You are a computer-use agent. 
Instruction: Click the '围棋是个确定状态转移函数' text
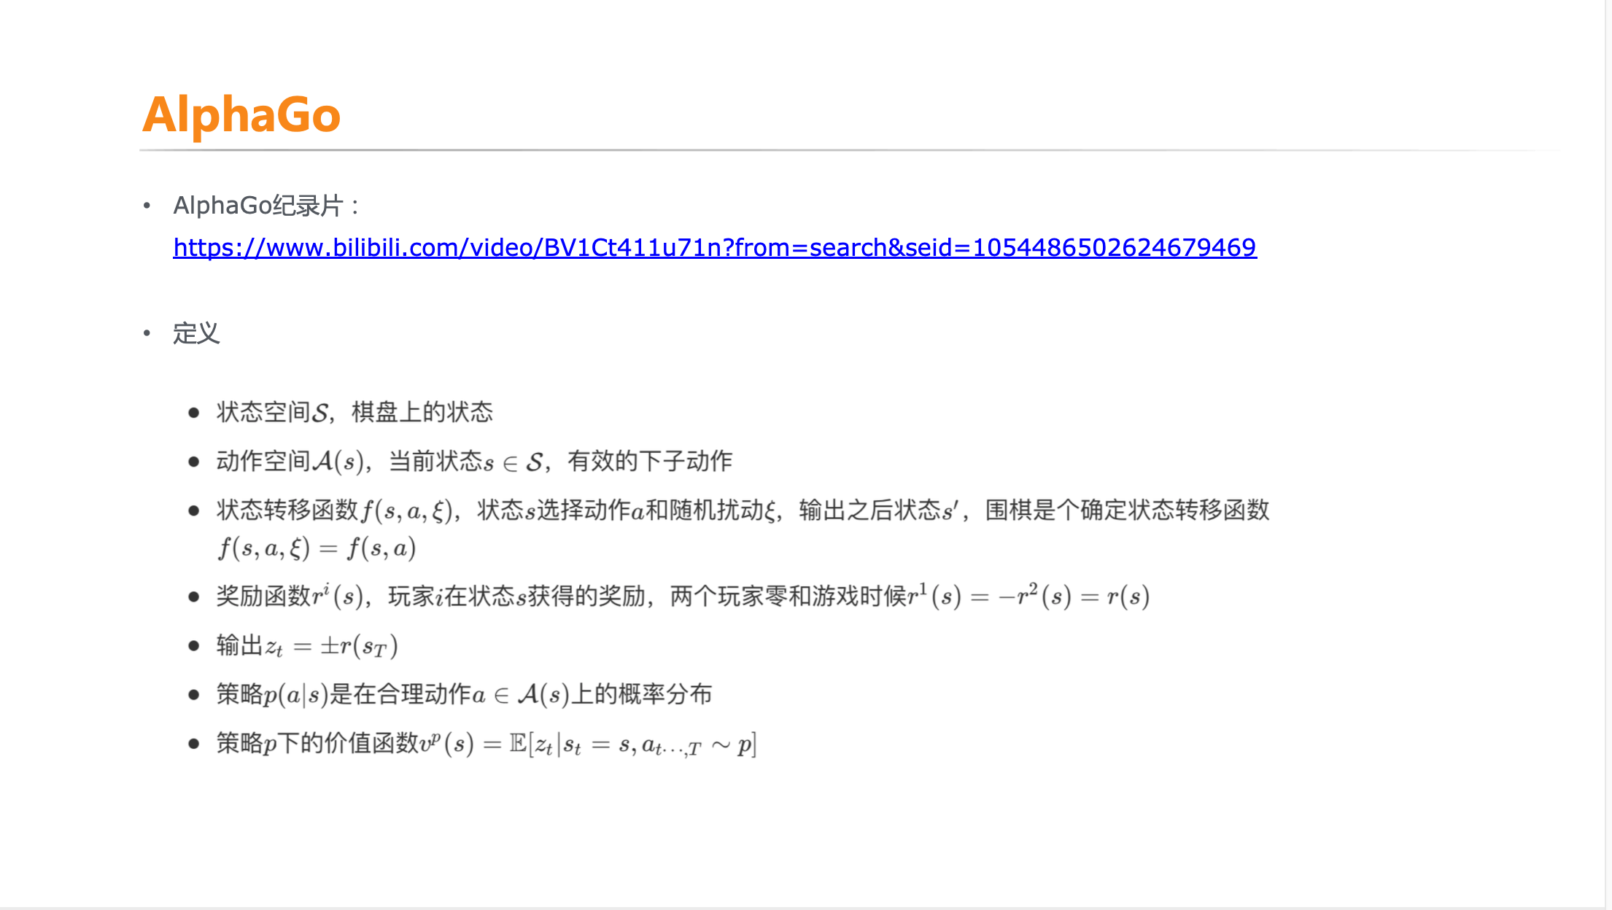(x=1128, y=510)
